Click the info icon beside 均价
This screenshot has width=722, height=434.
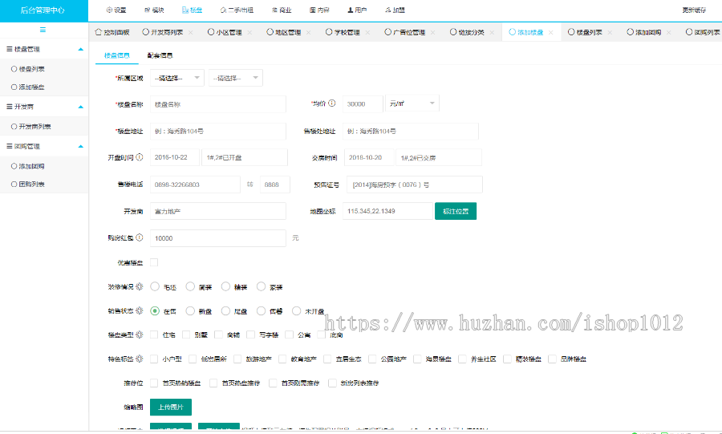tap(332, 103)
